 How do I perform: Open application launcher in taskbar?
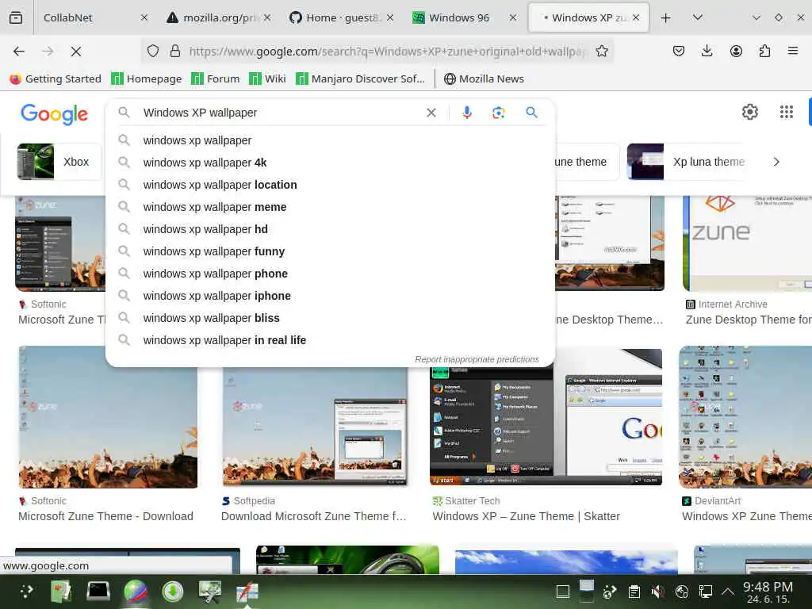click(x=26, y=592)
